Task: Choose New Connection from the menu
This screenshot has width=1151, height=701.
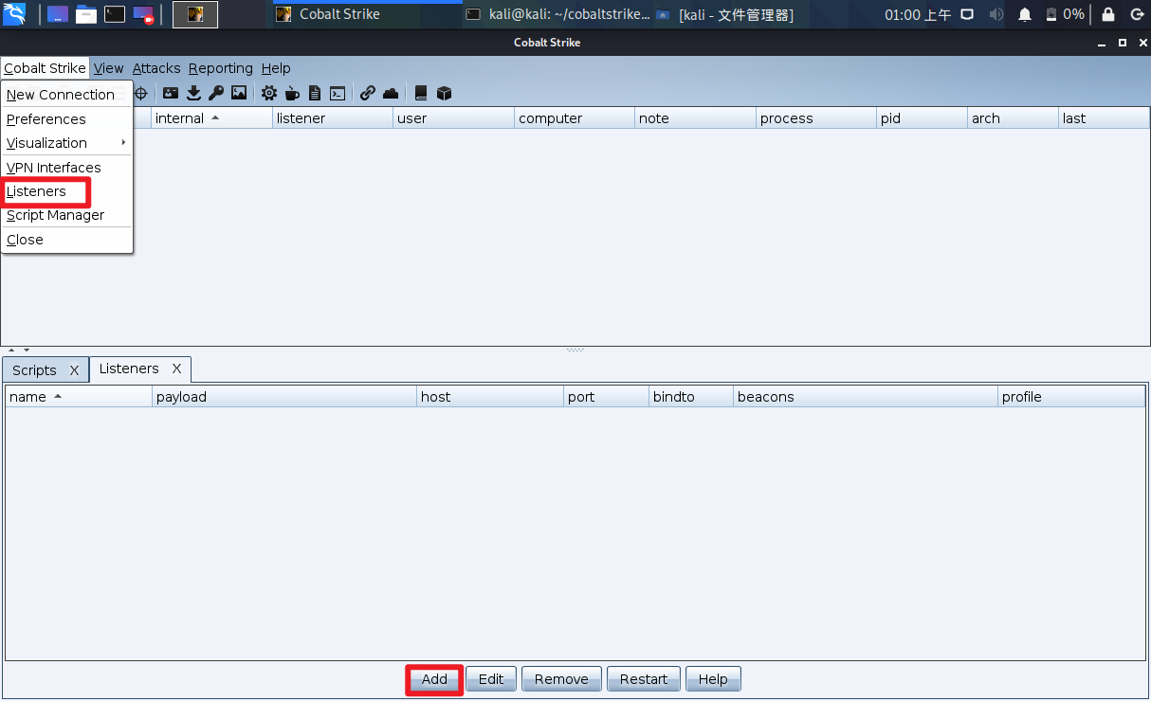Action: pos(67,95)
